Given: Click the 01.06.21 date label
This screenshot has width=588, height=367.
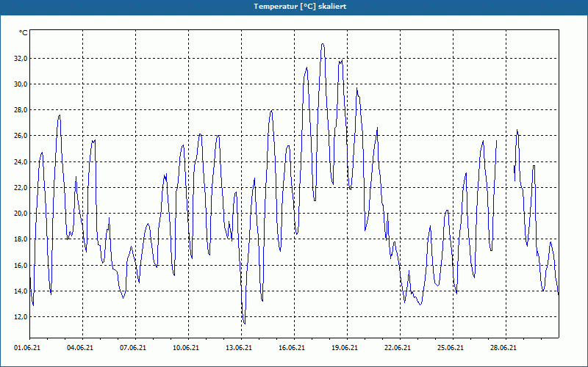Looking at the screenshot, I should click(x=27, y=348).
